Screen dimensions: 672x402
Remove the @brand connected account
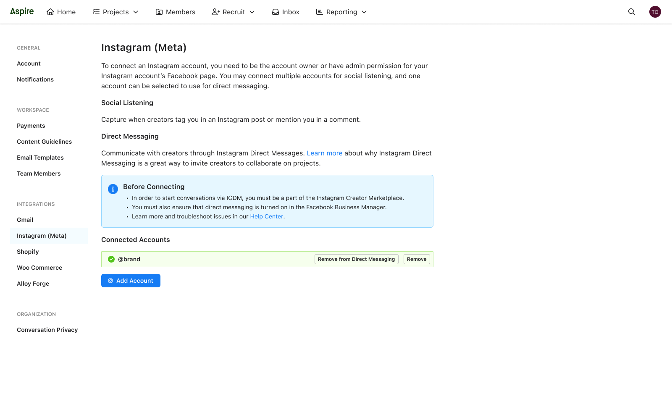click(x=417, y=259)
